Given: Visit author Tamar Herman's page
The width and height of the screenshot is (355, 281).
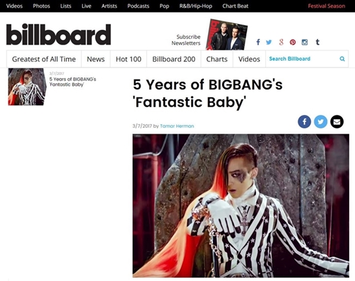Looking at the screenshot, I should click(177, 126).
